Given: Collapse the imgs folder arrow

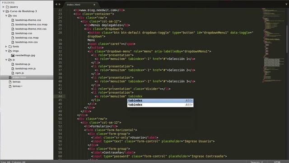Looking at the screenshot, I should tap(6, 51).
